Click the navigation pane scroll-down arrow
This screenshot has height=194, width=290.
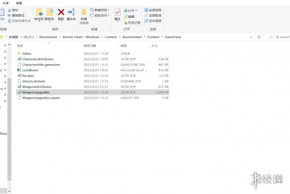(x=9, y=192)
